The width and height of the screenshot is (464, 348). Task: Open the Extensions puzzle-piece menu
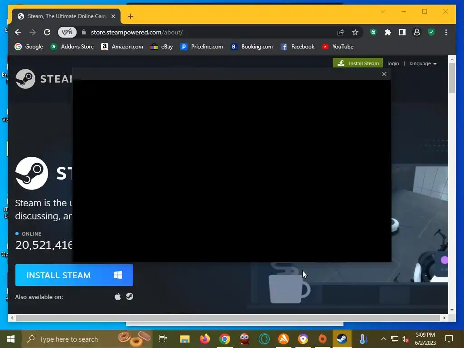point(388,32)
